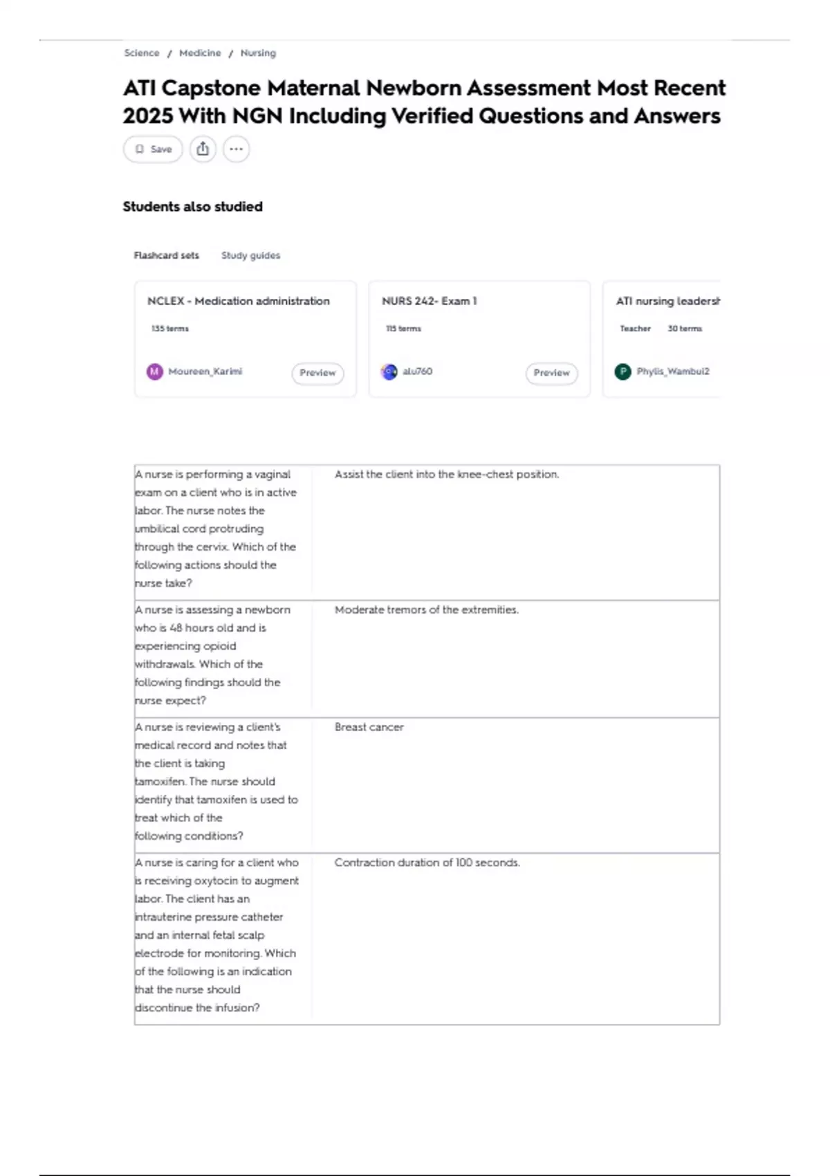Open the NCLEX - Medication administration card title
Screen dimensions: 830x1176
pos(238,301)
